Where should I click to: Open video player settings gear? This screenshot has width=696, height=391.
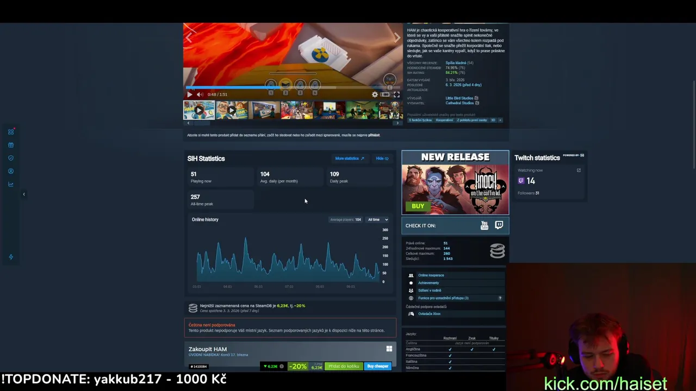pyautogui.click(x=375, y=94)
